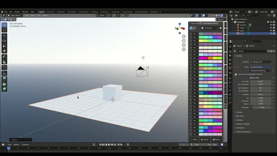The image size is (277, 156).
Task: Switch to solid viewport shading
Action: 216,16
